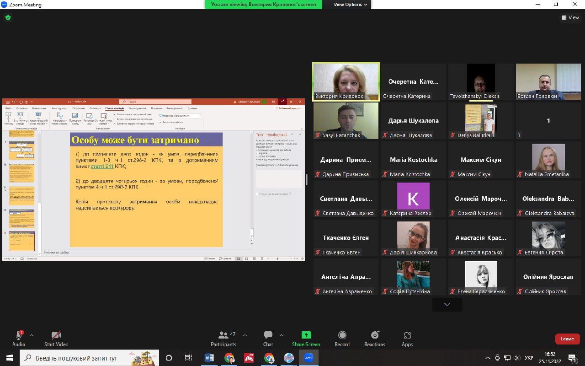
Task: Expand the arrow next to Participants
Action: pos(245,335)
